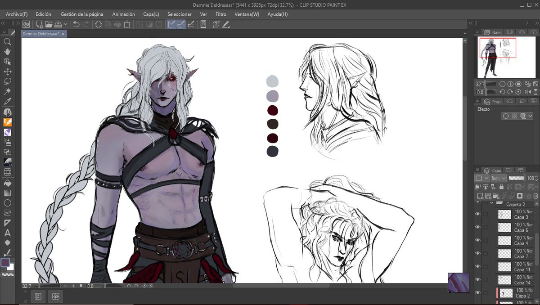Zoom out in the Navigator panel
Image resolution: width=540 pixels, height=305 pixels.
pyautogui.click(x=503, y=84)
